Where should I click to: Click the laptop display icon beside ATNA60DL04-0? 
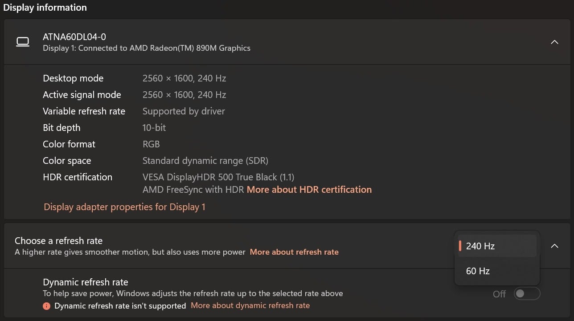[x=23, y=42]
